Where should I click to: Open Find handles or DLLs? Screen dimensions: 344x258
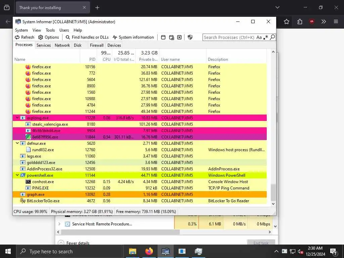(87, 37)
